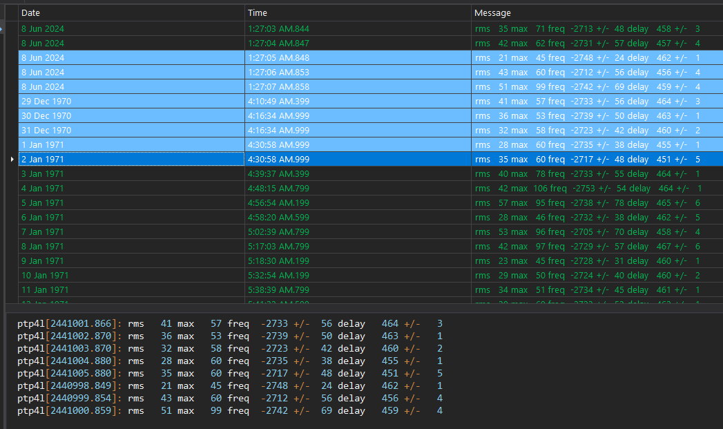Click detail line ptp4l[2440998.849]

[230, 386]
